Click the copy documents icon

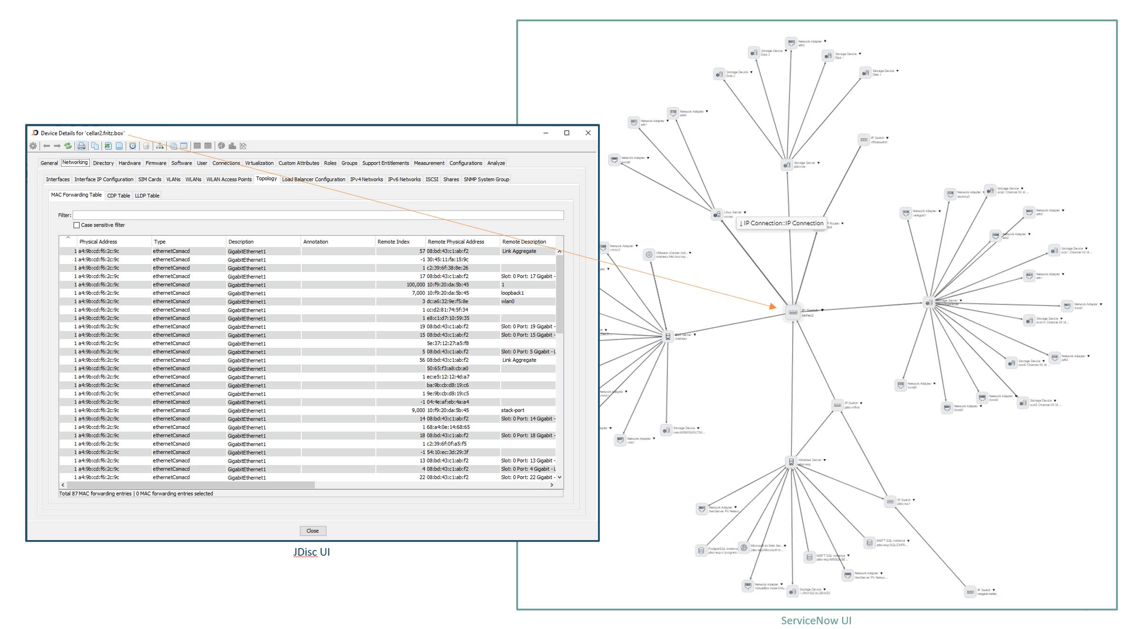(95, 146)
